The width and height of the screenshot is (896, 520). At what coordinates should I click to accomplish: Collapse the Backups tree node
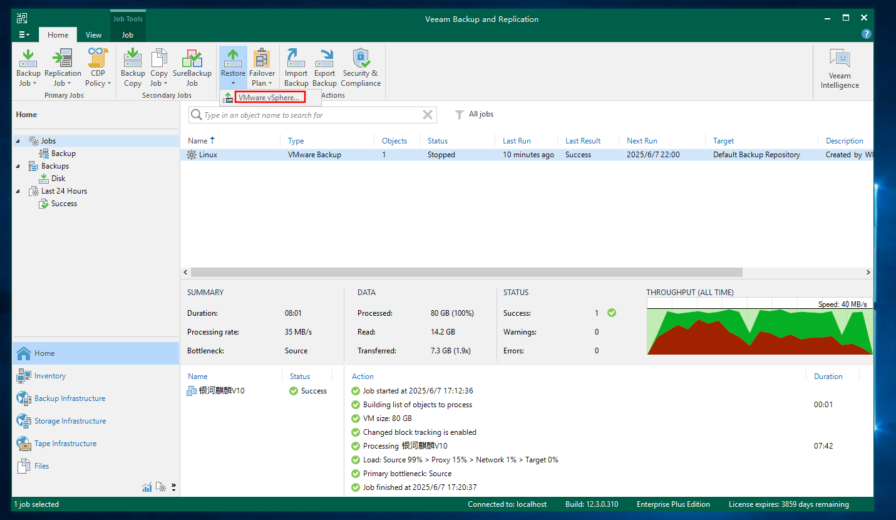18,166
